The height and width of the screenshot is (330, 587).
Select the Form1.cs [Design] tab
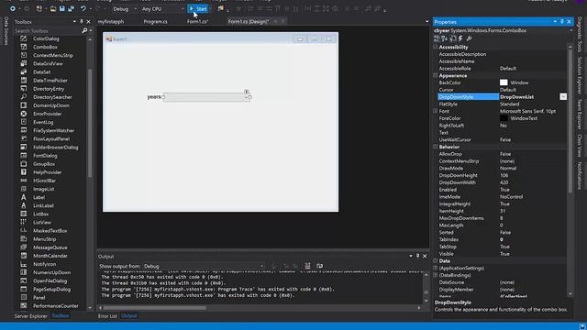249,22
